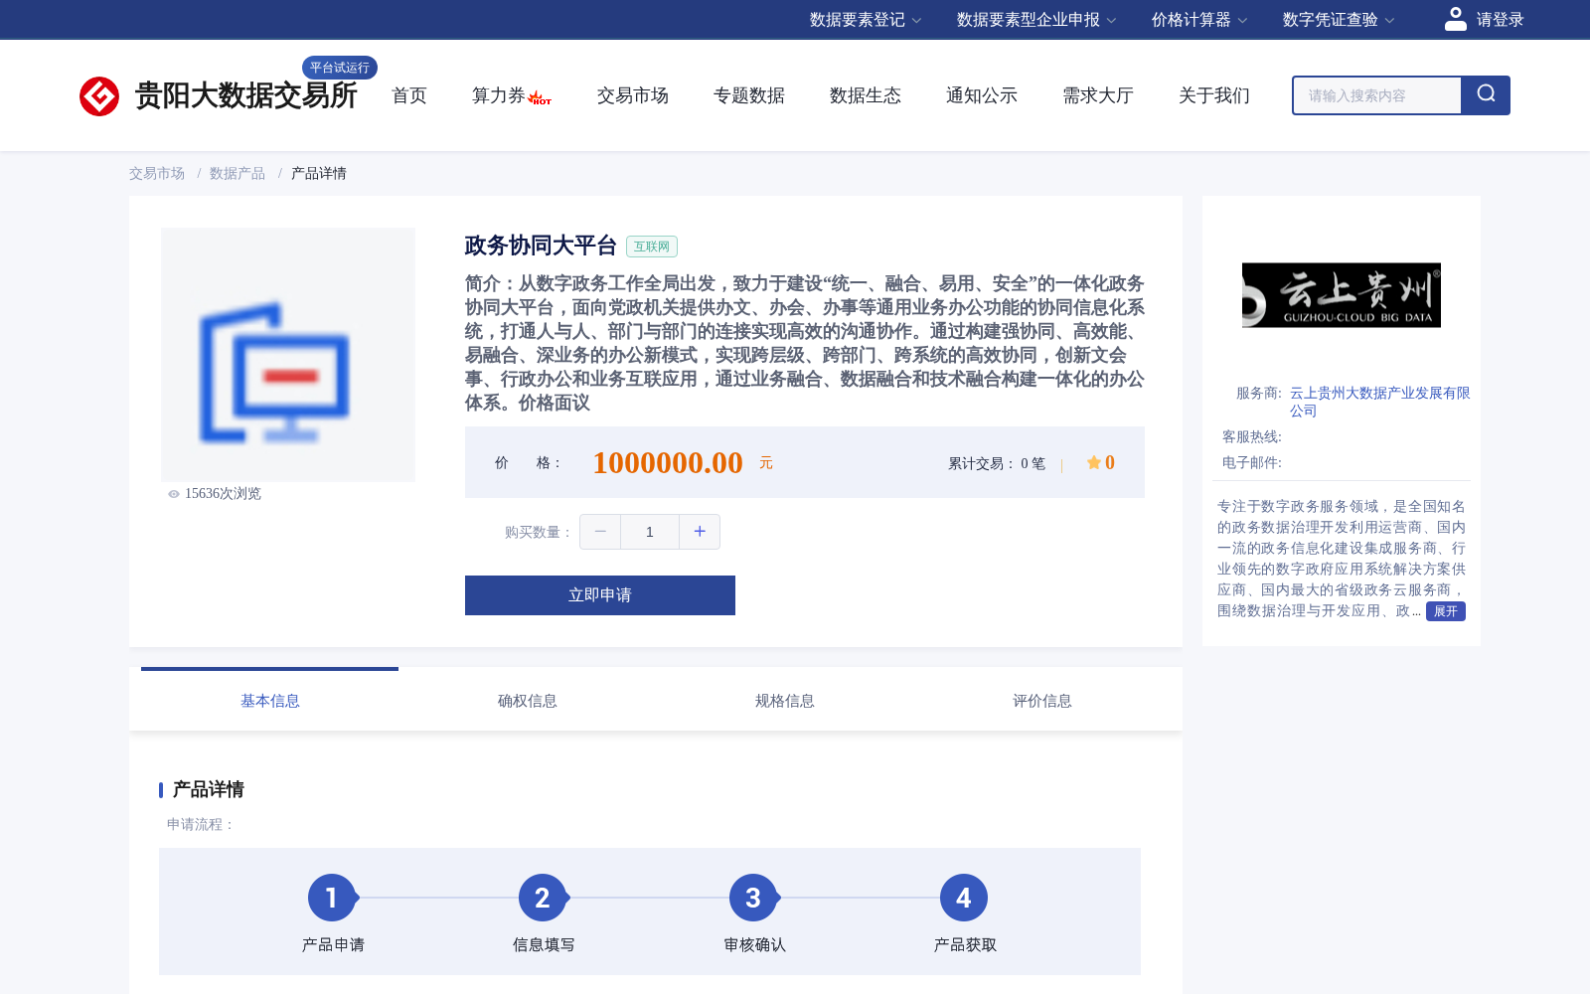Click 交易市场 breadcrumb link
The image size is (1590, 994).
tap(157, 173)
